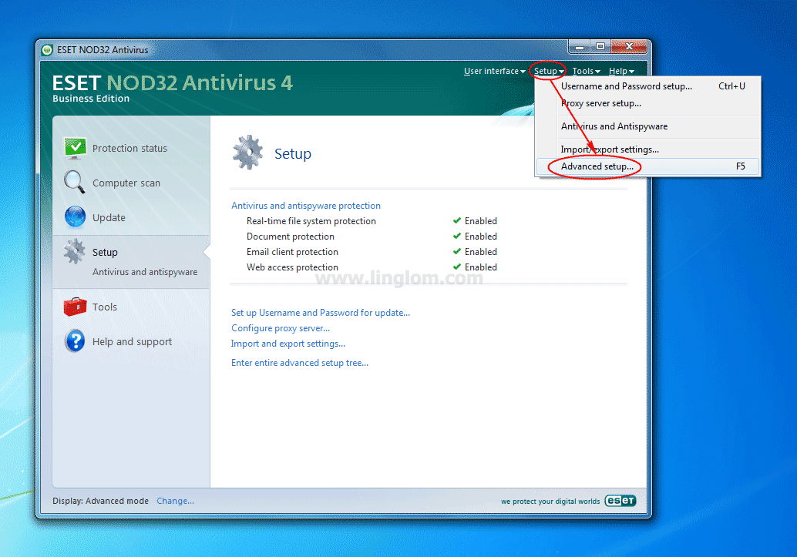Click the red Tools toolbox icon
The height and width of the screenshot is (557, 797).
coord(76,307)
